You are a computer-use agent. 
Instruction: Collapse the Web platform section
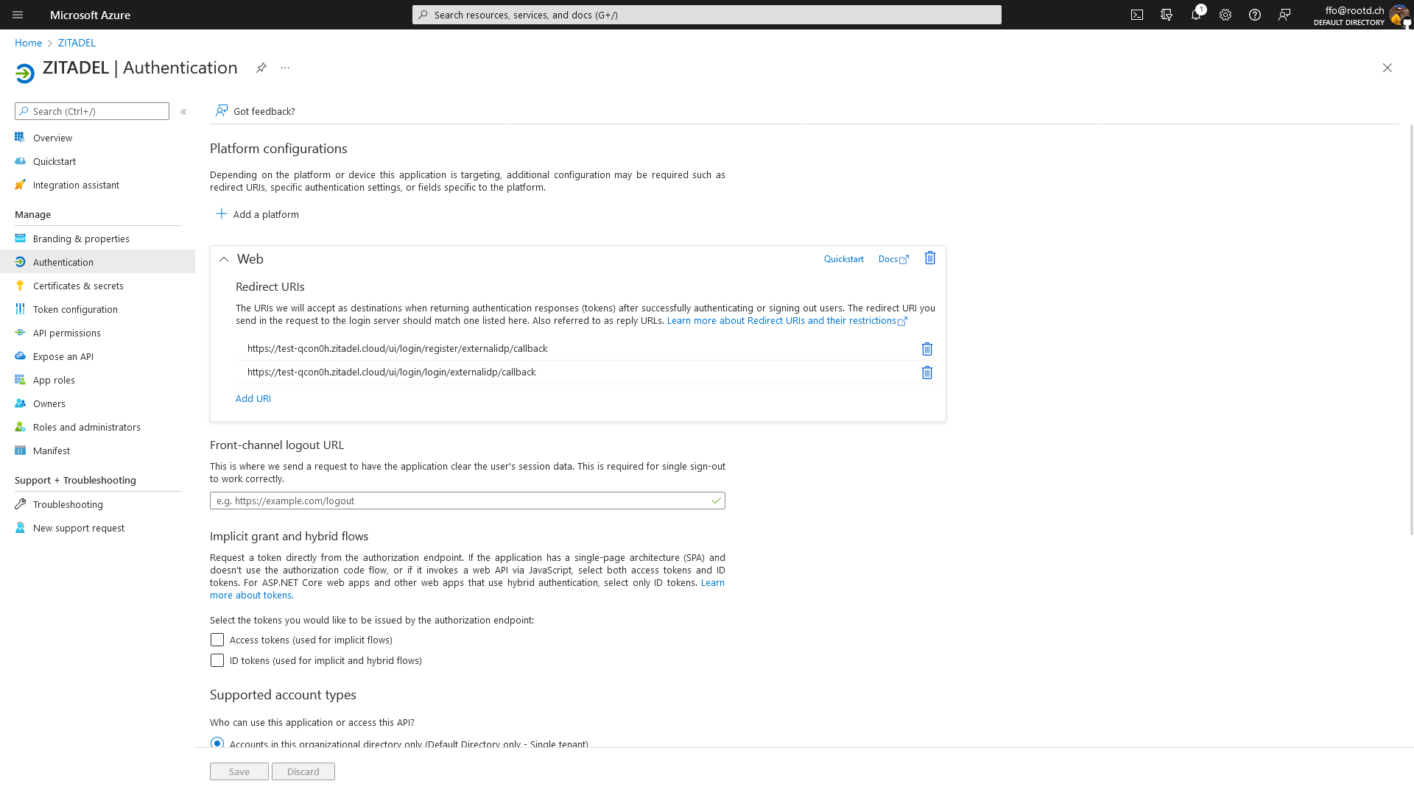point(224,259)
